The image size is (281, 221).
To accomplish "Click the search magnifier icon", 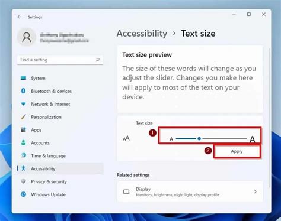I will (98, 60).
